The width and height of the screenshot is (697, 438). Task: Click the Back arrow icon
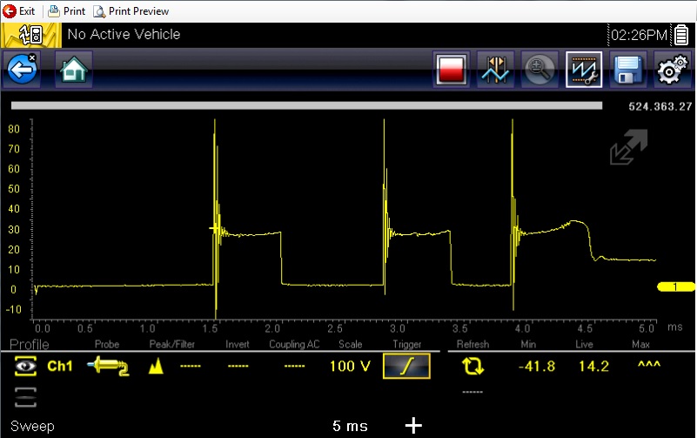22,69
